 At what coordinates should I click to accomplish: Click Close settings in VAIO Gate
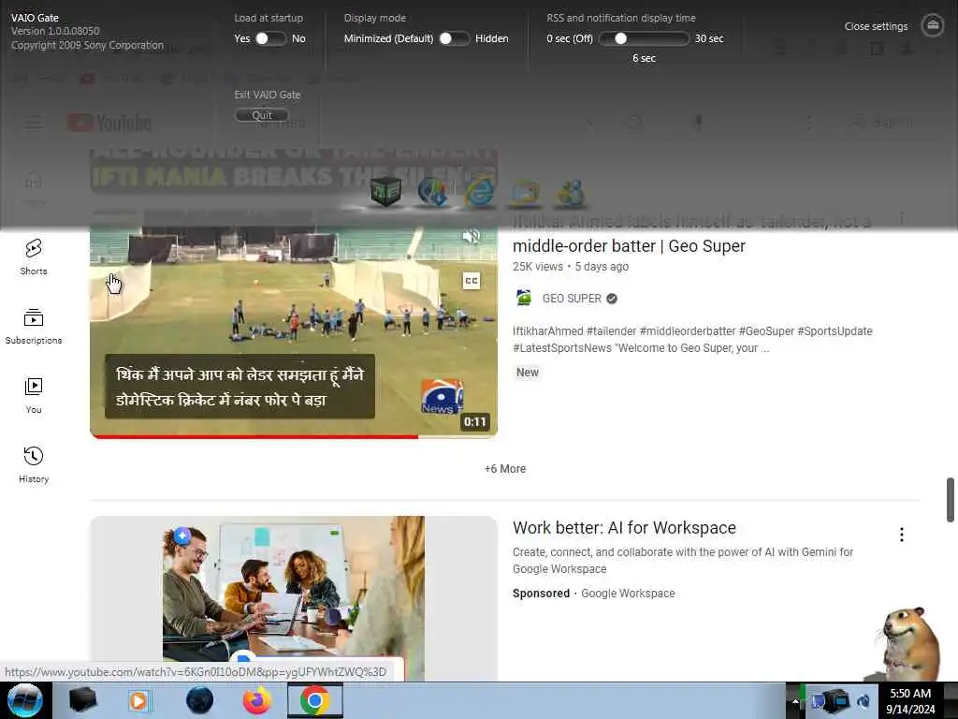(x=876, y=26)
